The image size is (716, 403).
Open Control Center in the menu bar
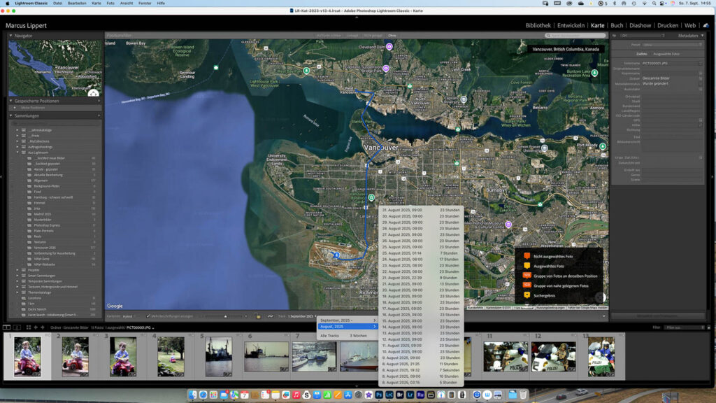coord(663,3)
